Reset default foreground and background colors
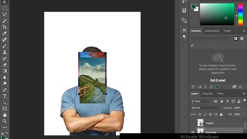 (x=2, y=133)
